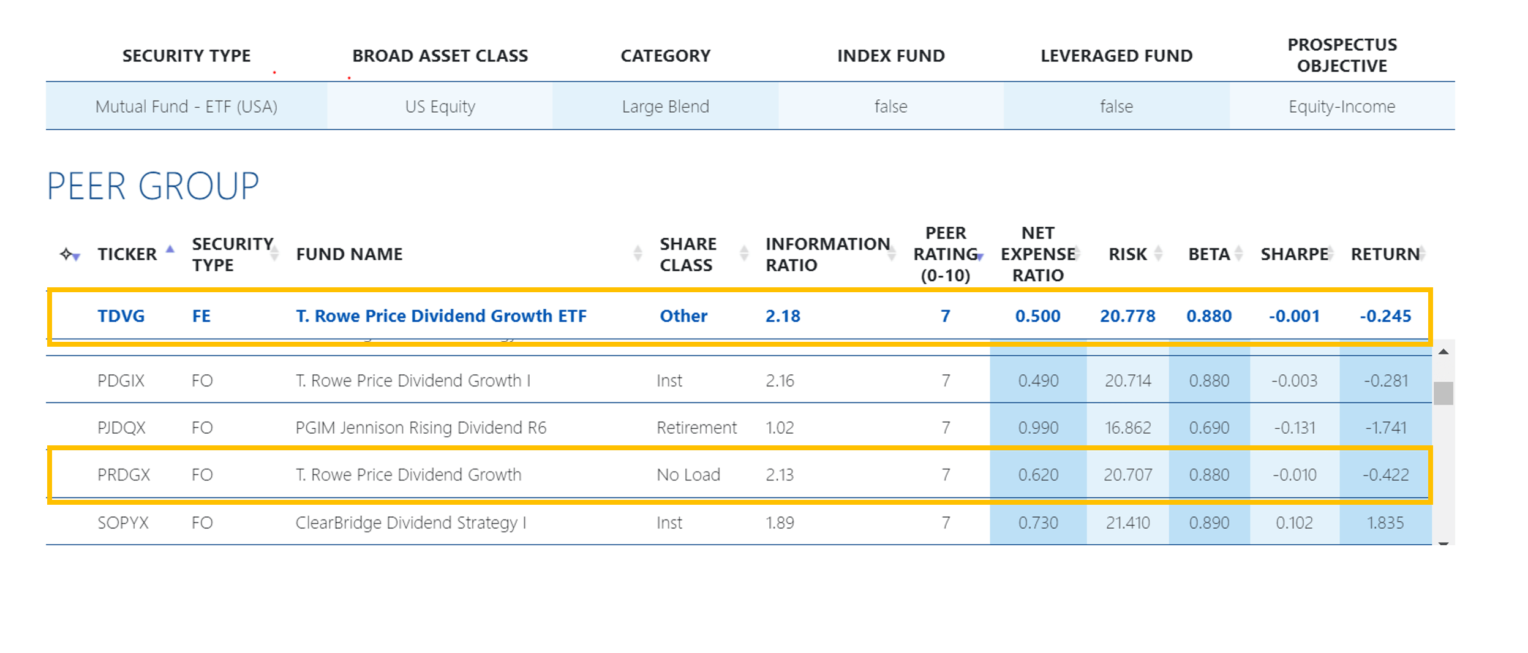Click Sharpe value 0.102
This screenshot has width=1528, height=653.
coord(1294,523)
